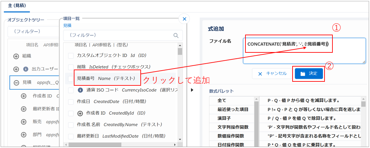Click the キャンセル button
Viewport: 370px width, 148px height.
[272, 74]
